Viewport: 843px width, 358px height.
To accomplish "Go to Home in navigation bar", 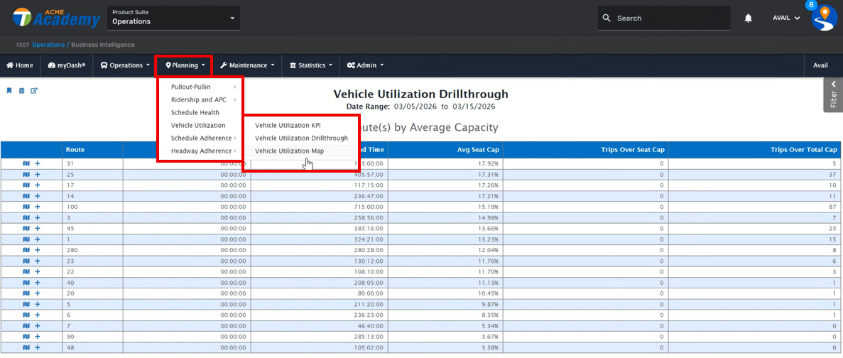I will pos(20,65).
